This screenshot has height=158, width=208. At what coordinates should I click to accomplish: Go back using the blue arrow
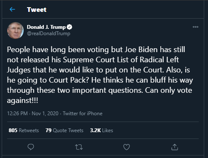pyautogui.click(x=12, y=9)
